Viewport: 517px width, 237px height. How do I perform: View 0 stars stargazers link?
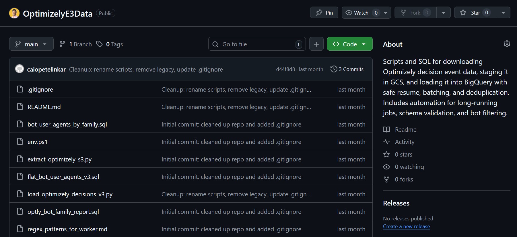tap(398, 155)
